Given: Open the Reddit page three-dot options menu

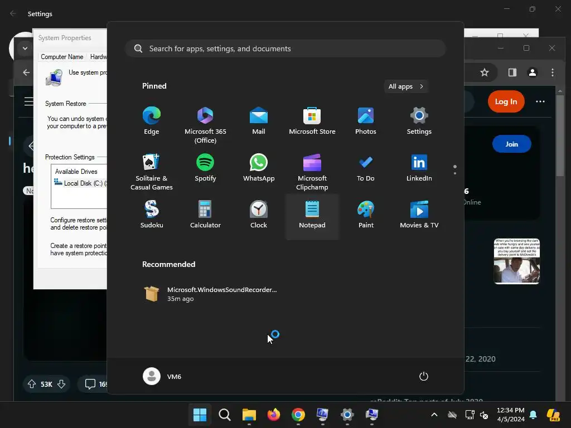Looking at the screenshot, I should (x=540, y=101).
